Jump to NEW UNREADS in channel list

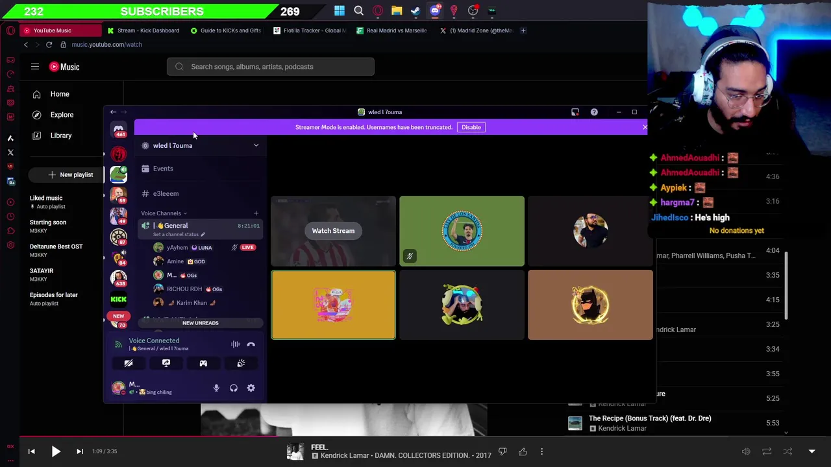pos(201,323)
